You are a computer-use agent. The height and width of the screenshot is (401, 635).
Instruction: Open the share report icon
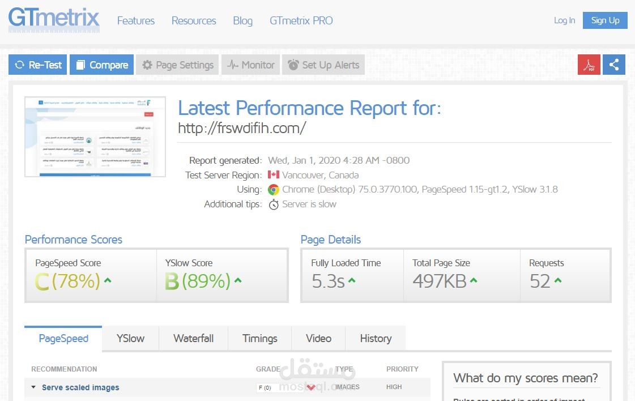[614, 65]
